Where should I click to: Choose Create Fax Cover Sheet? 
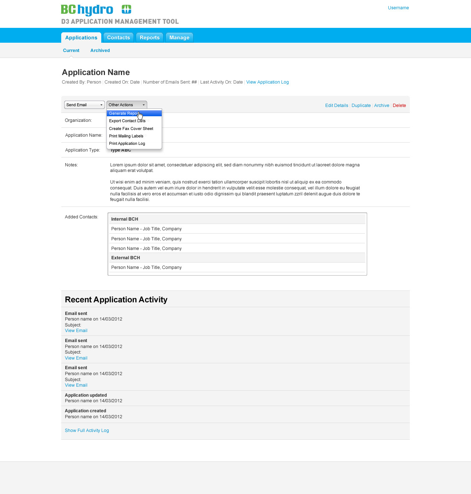[134, 129]
